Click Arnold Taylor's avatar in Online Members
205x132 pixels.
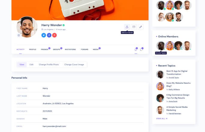[161, 46]
